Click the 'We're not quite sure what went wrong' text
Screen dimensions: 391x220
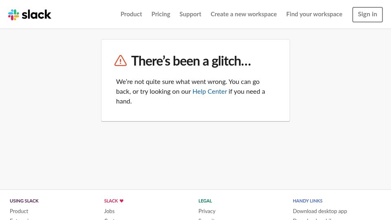171,82
